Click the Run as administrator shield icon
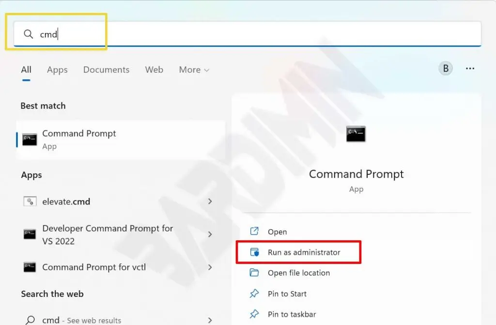This screenshot has height=325, width=496. coord(255,252)
